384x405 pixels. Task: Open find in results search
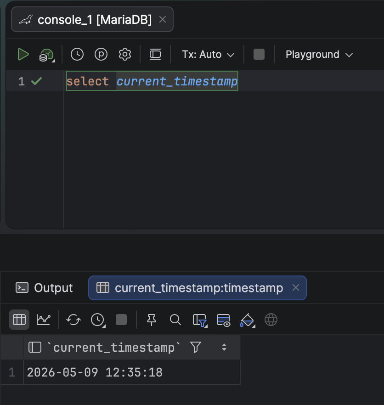coord(175,320)
